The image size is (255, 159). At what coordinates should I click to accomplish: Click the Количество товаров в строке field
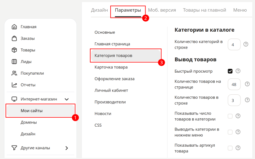pos(234,100)
